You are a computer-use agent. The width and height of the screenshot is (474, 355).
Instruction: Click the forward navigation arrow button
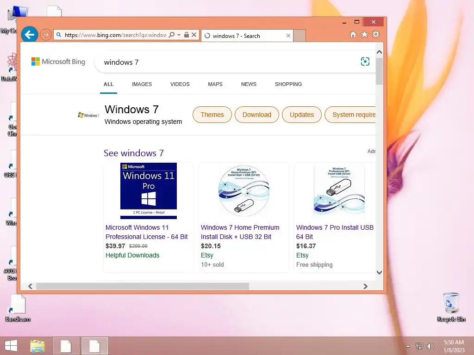46,35
